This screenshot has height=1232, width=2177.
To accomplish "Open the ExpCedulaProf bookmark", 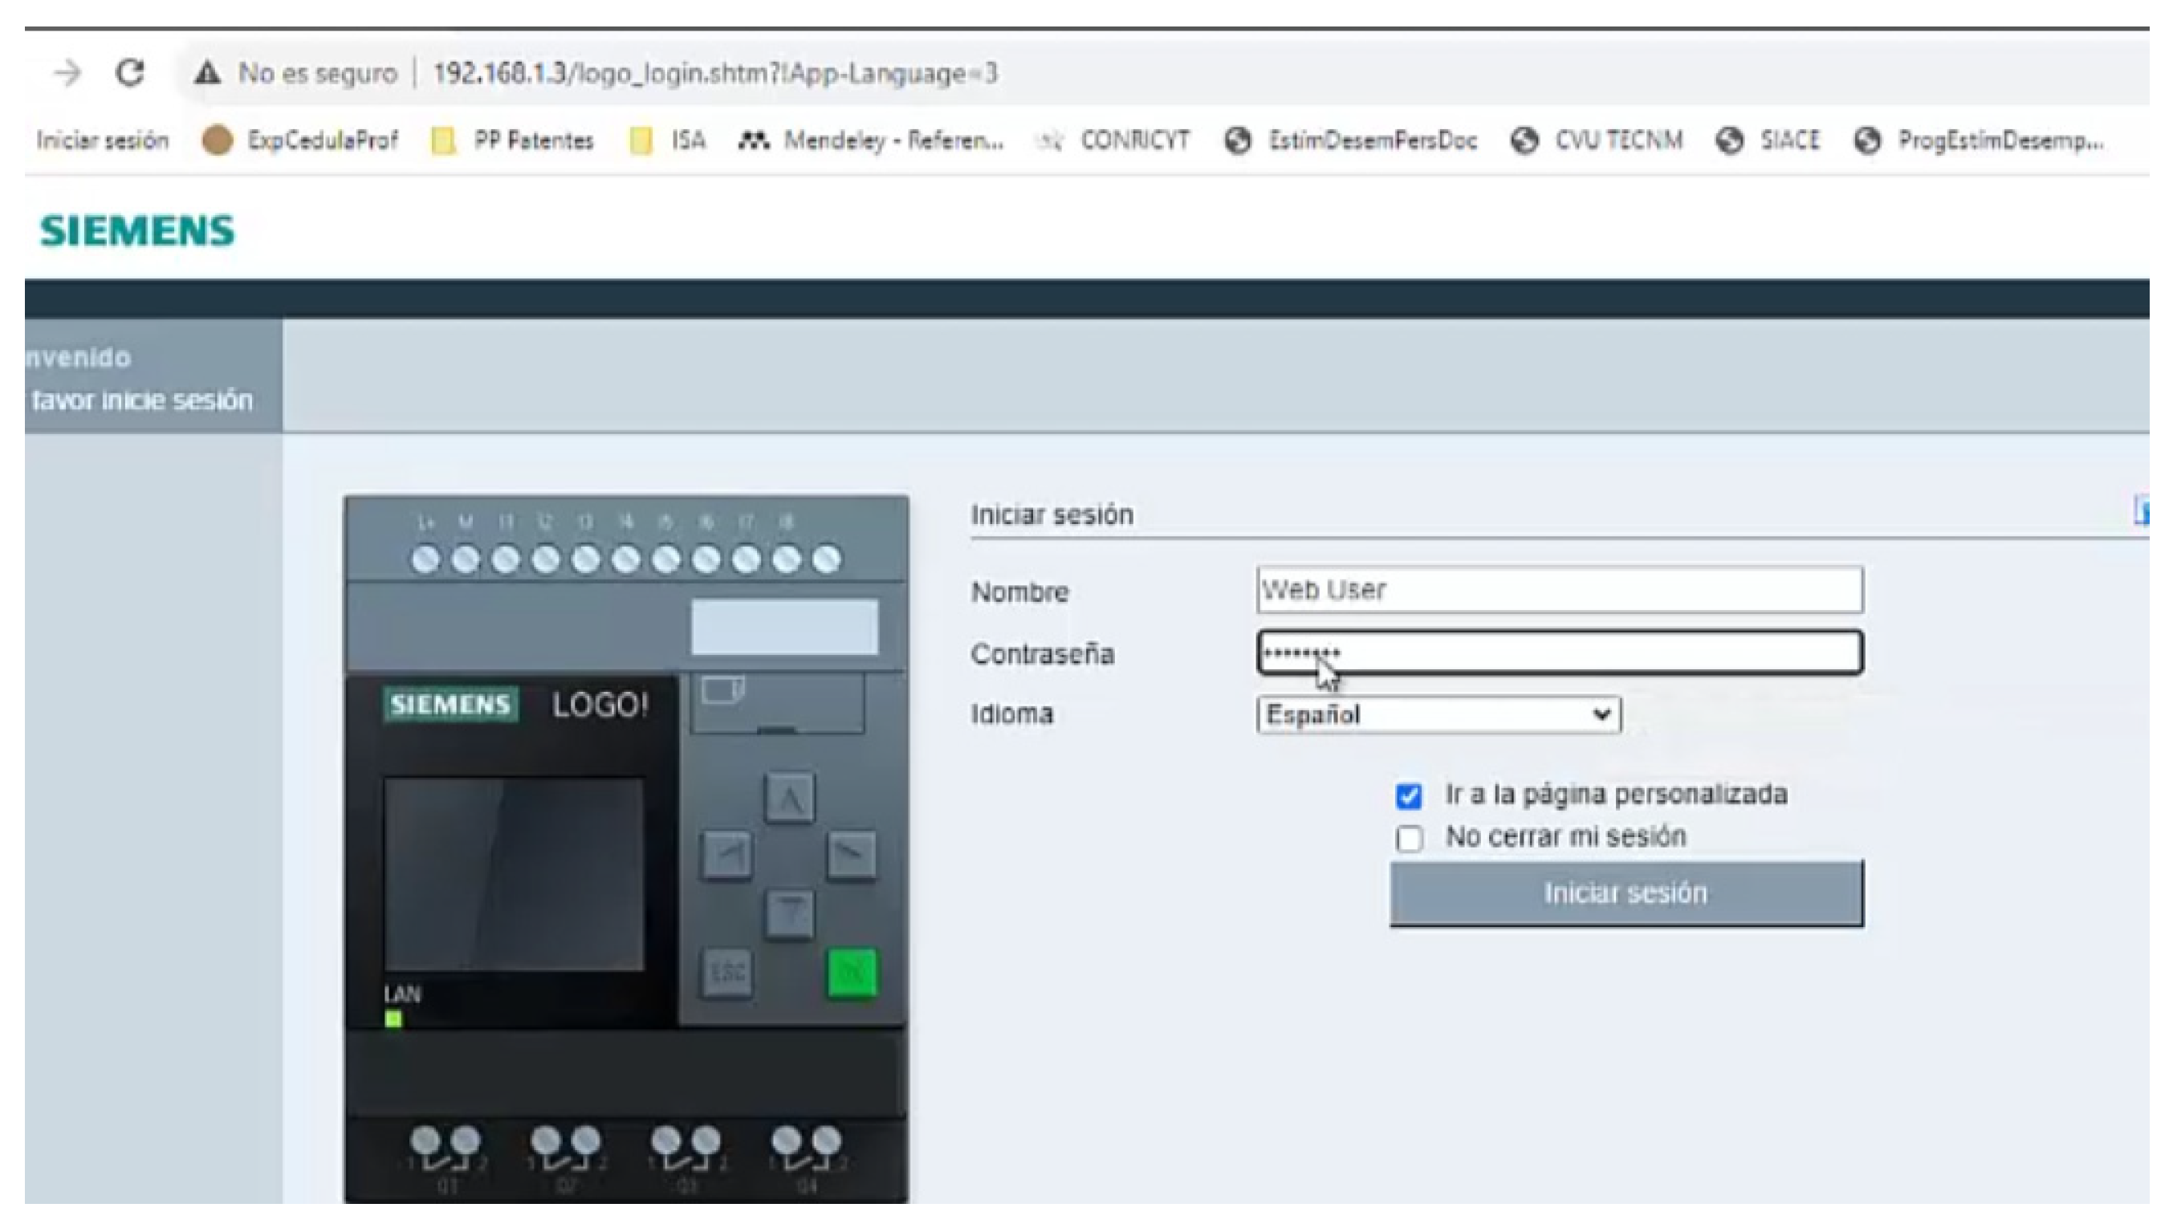I will click(300, 140).
